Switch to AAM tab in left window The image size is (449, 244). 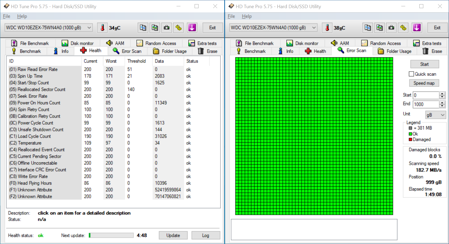(x=115, y=43)
